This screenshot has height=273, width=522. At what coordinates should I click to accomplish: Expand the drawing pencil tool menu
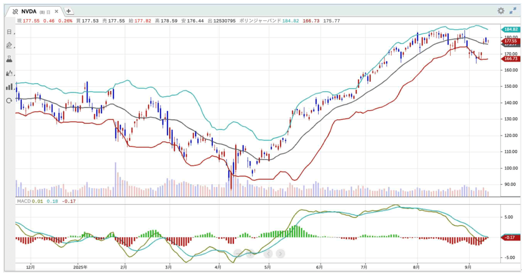9,46
